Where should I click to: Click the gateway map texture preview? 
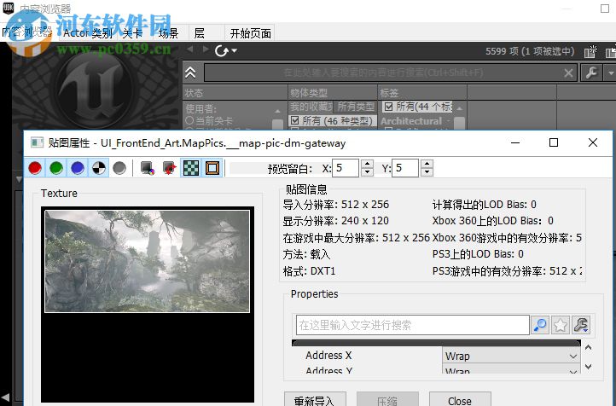pyautogui.click(x=148, y=262)
